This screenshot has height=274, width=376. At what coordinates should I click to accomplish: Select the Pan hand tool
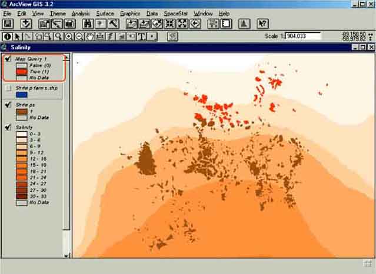click(89, 36)
